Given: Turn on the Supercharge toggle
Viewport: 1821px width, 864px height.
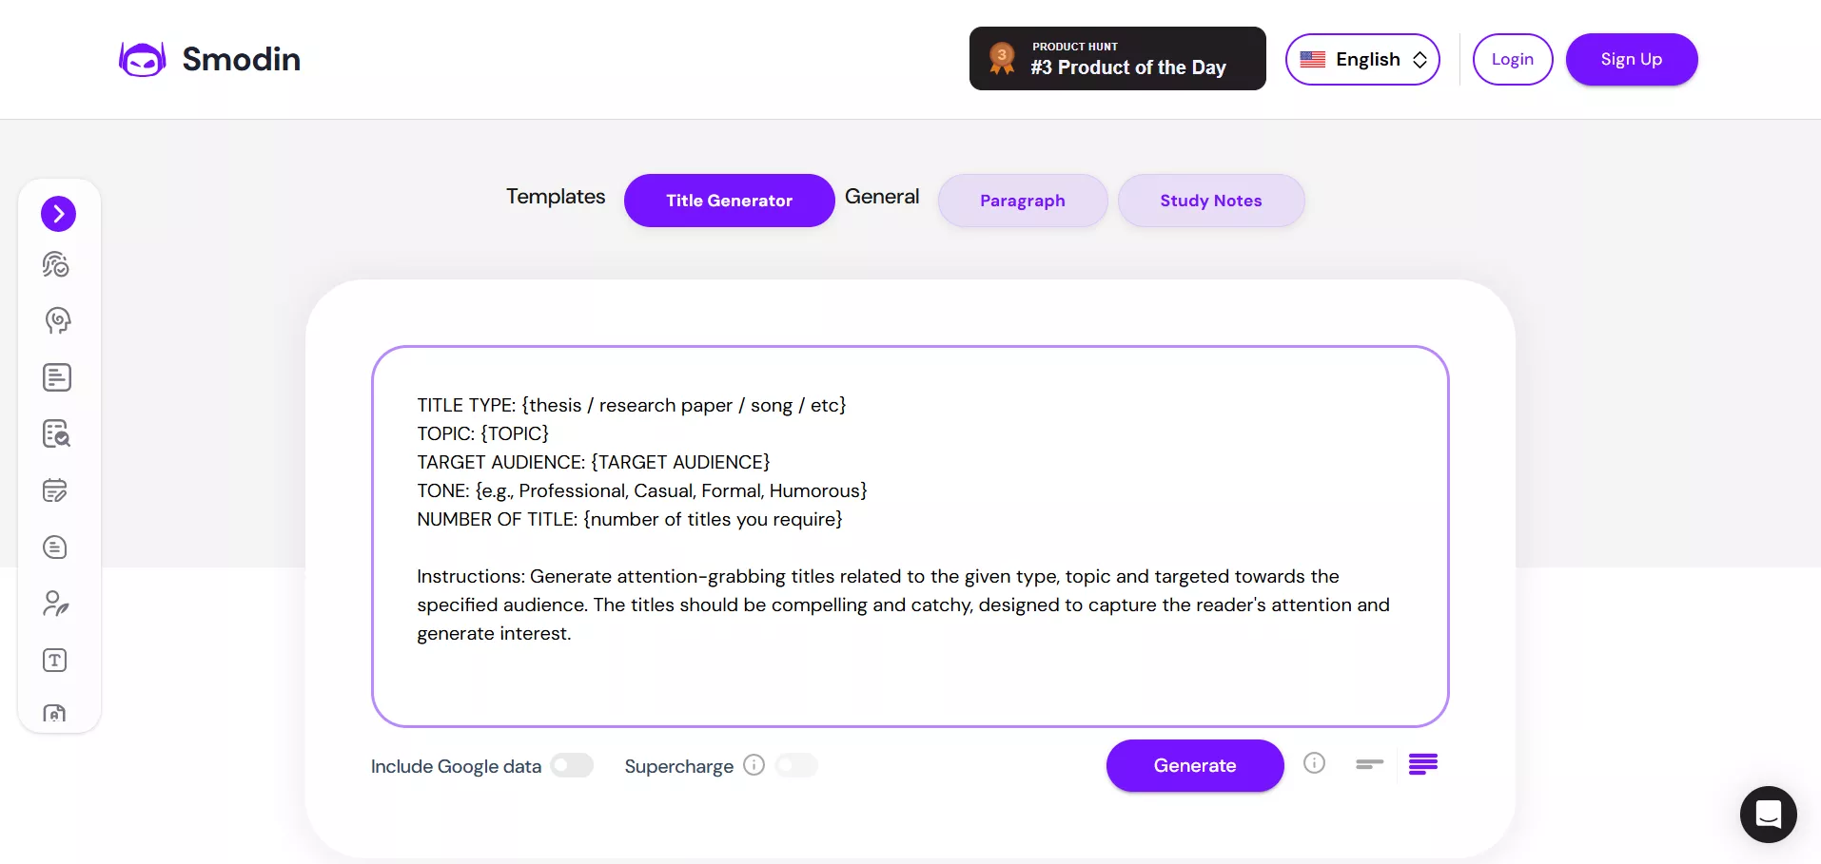Looking at the screenshot, I should pyautogui.click(x=795, y=765).
